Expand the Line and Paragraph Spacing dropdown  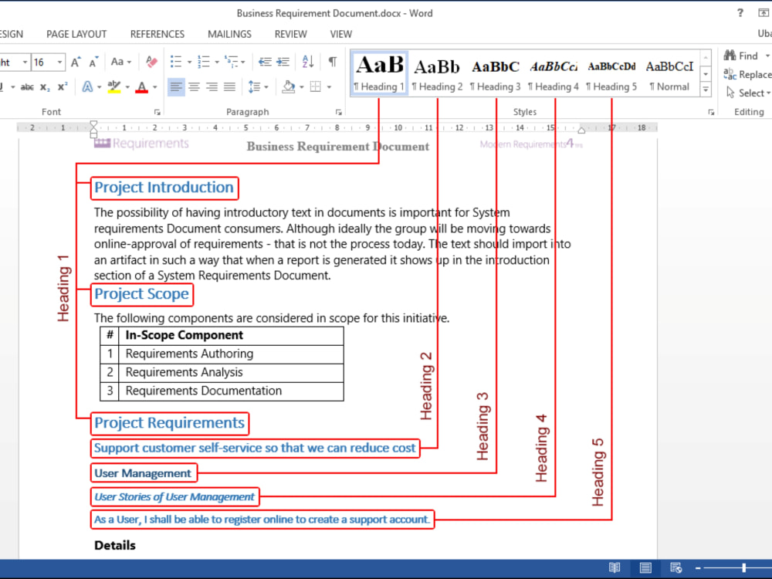point(266,86)
